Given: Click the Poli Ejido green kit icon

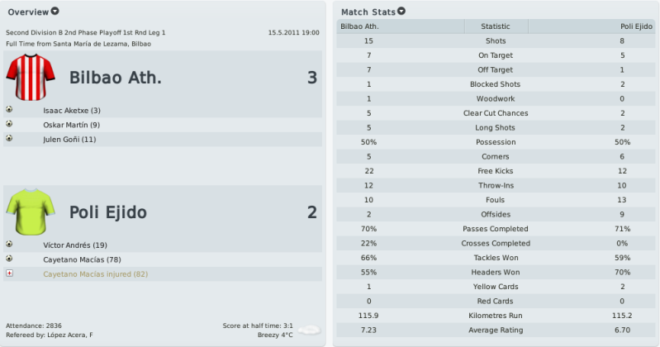Looking at the screenshot, I should pyautogui.click(x=31, y=212).
